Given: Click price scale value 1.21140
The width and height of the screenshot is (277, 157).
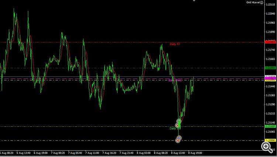Looking at the screenshot, I should click(x=270, y=123).
